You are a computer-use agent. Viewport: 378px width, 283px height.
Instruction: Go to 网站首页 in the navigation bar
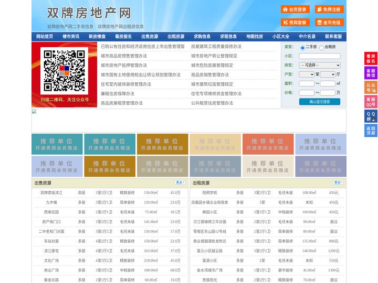pyautogui.click(x=45, y=37)
